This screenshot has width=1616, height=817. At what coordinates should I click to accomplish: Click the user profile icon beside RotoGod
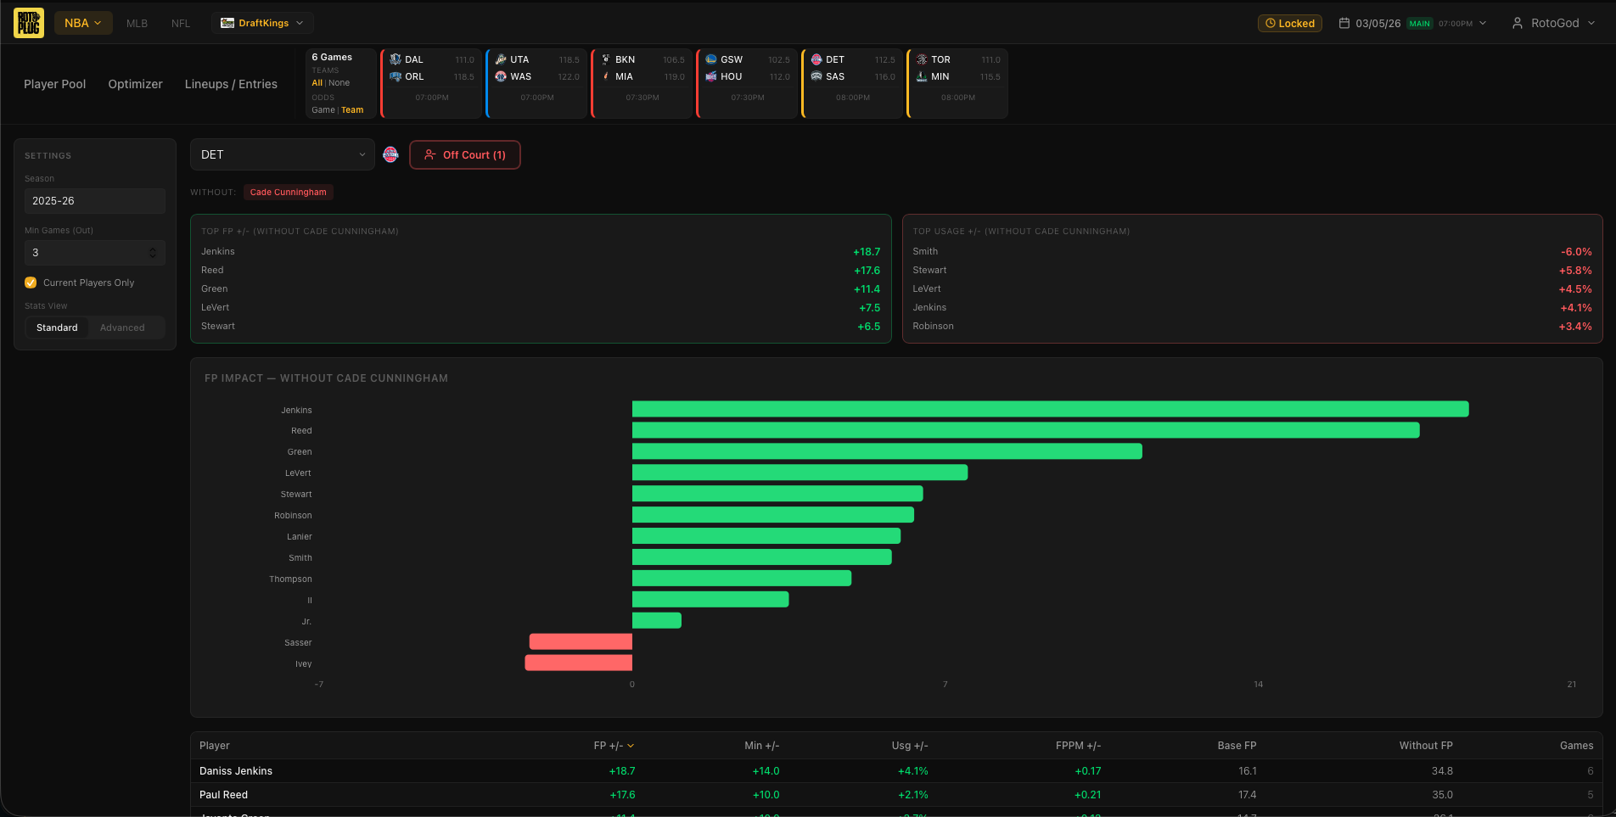1517,23
